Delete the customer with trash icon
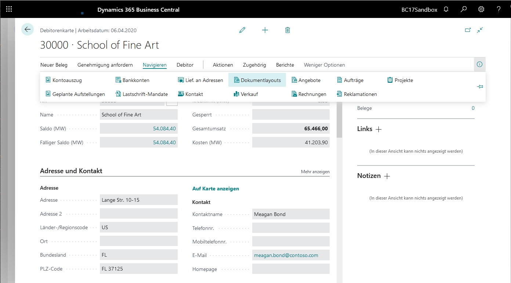This screenshot has width=511, height=283. pyautogui.click(x=287, y=30)
